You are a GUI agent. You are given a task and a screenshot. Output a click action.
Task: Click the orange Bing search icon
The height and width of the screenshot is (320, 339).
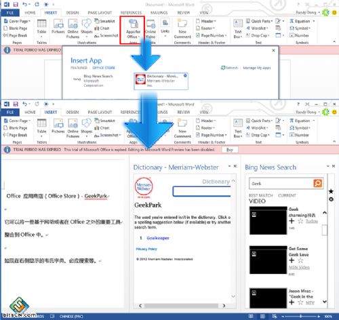point(317,183)
